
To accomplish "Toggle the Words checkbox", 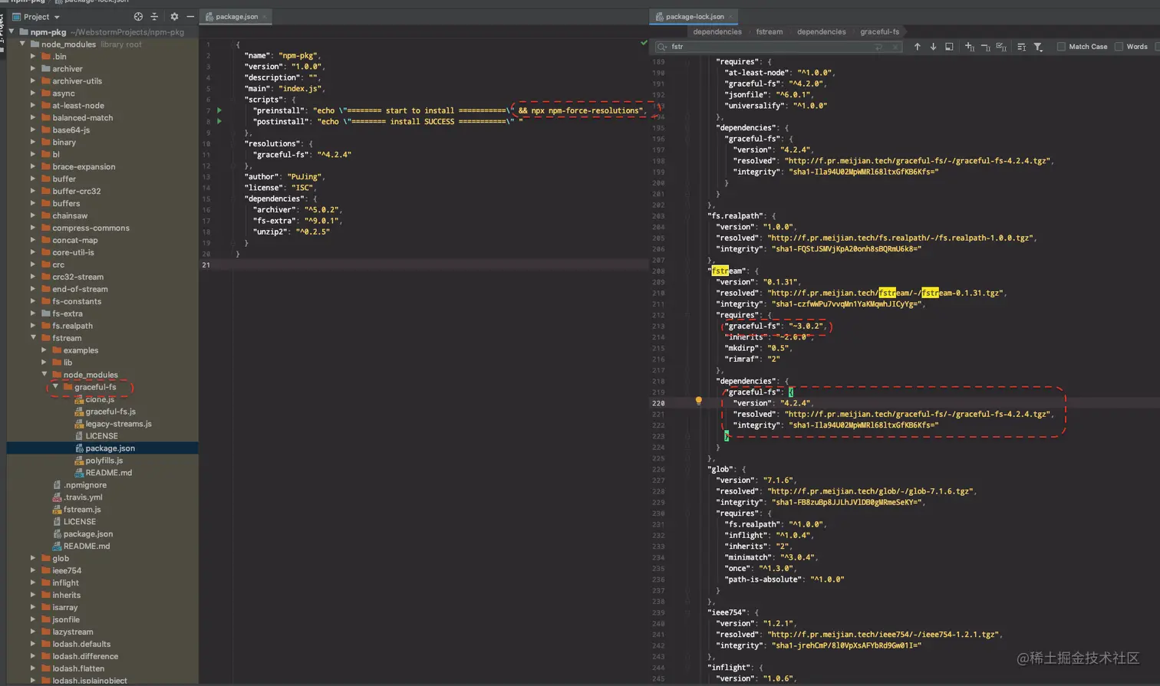I will click(1119, 47).
